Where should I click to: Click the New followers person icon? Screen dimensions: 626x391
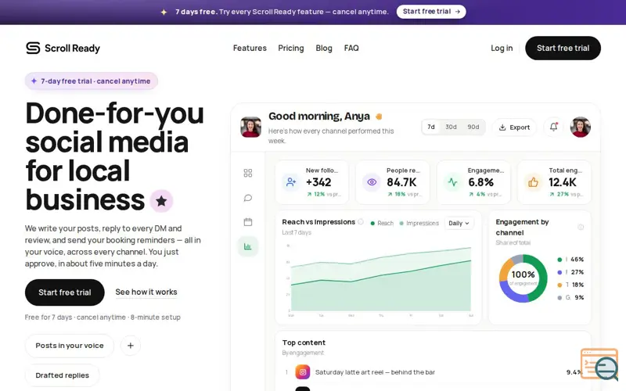point(291,182)
